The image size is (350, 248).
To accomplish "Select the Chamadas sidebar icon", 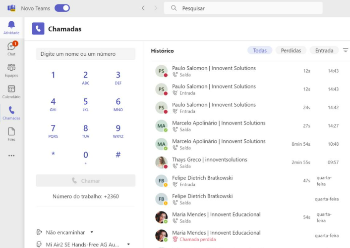I will click(x=11, y=110).
